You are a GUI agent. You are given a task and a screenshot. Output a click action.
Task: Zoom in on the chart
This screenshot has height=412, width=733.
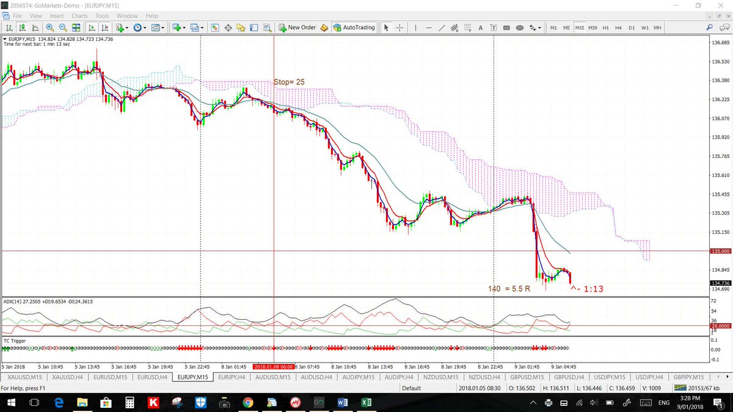[49, 27]
